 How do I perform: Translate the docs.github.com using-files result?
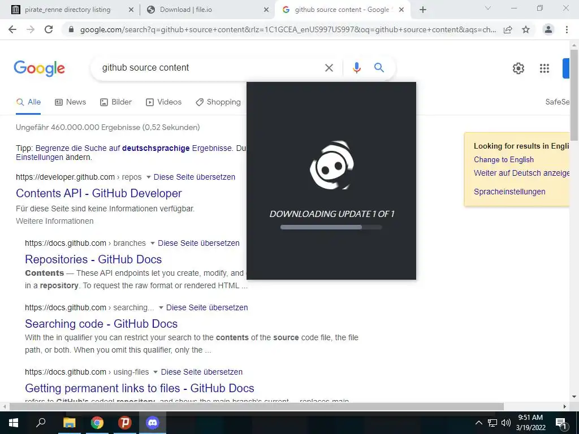pos(202,372)
